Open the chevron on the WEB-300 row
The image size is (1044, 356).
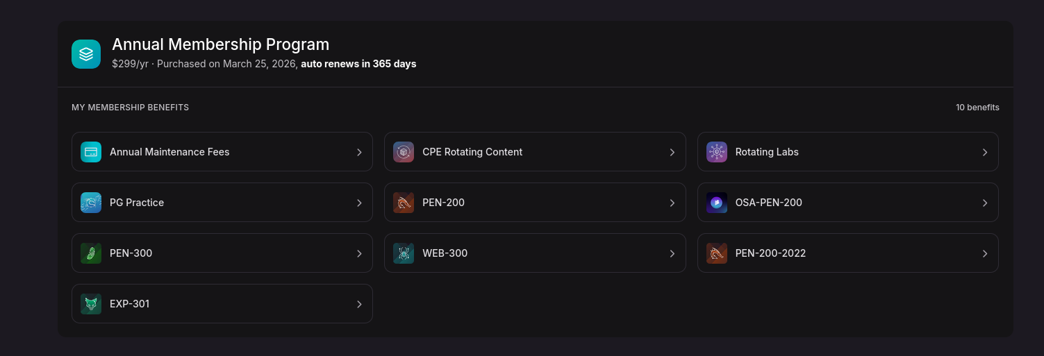pos(672,253)
